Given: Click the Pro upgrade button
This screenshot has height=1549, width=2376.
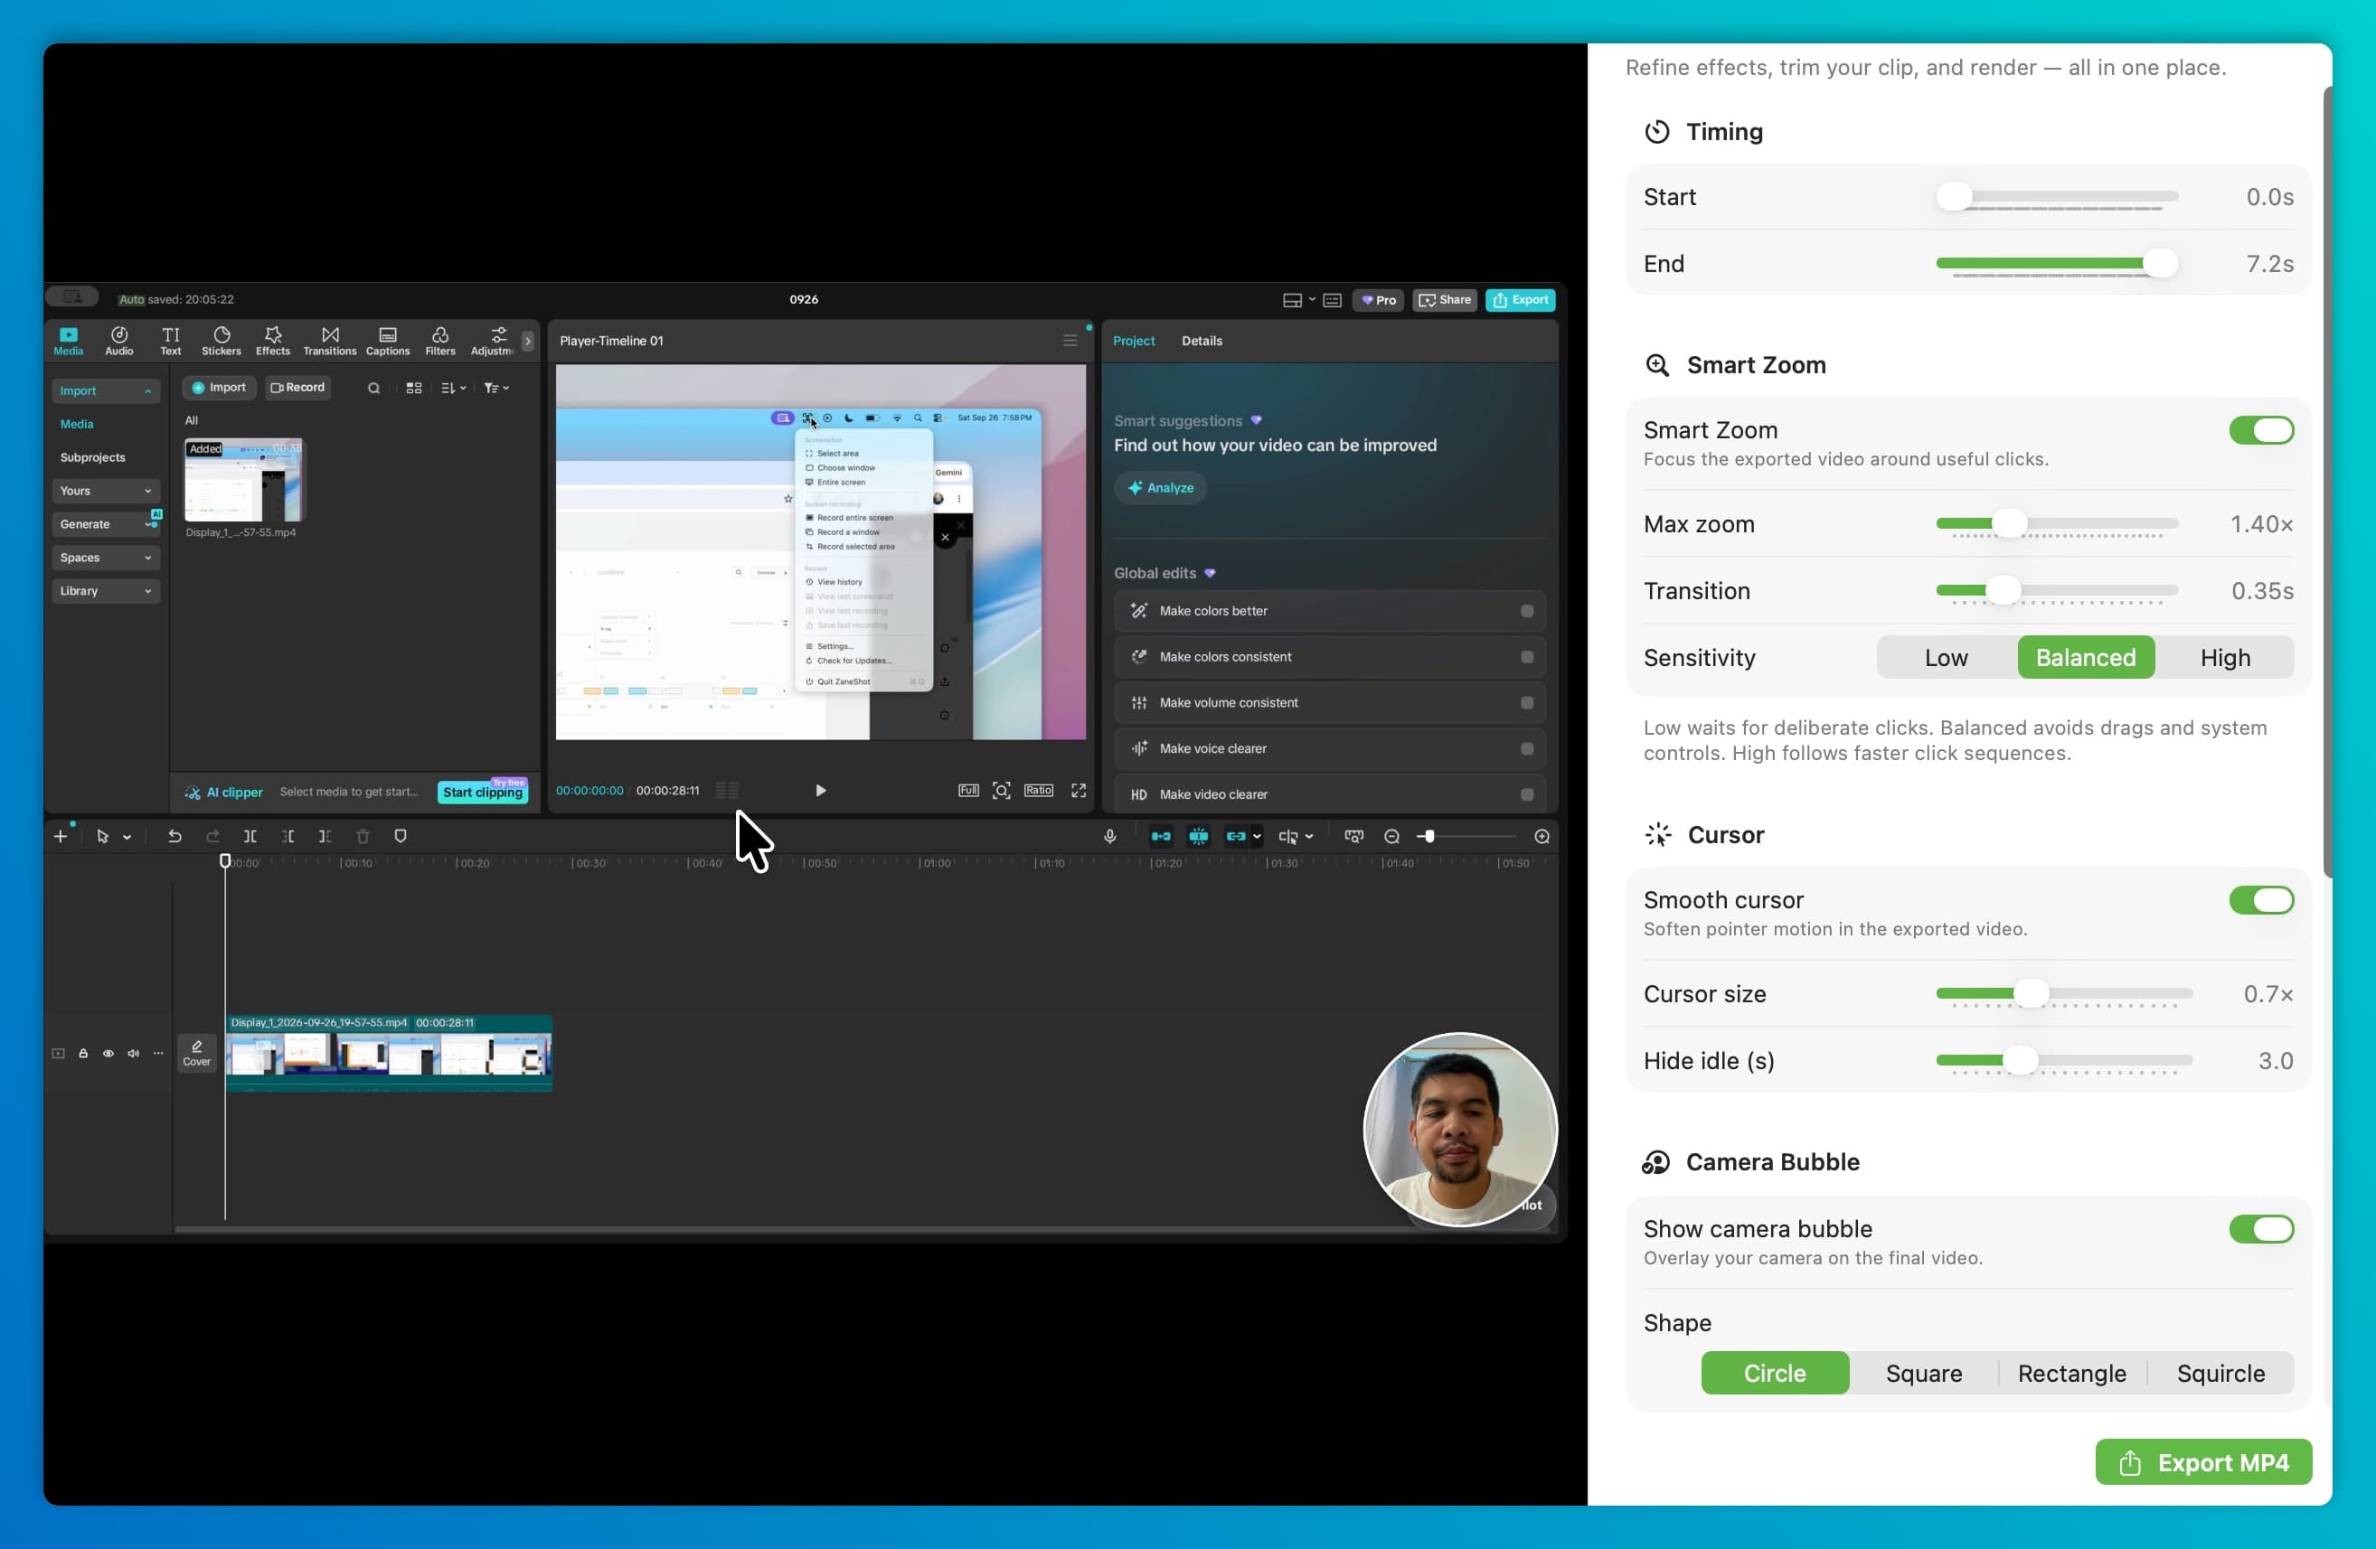Looking at the screenshot, I should [1379, 299].
